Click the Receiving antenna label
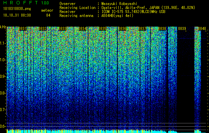 click(x=76, y=16)
